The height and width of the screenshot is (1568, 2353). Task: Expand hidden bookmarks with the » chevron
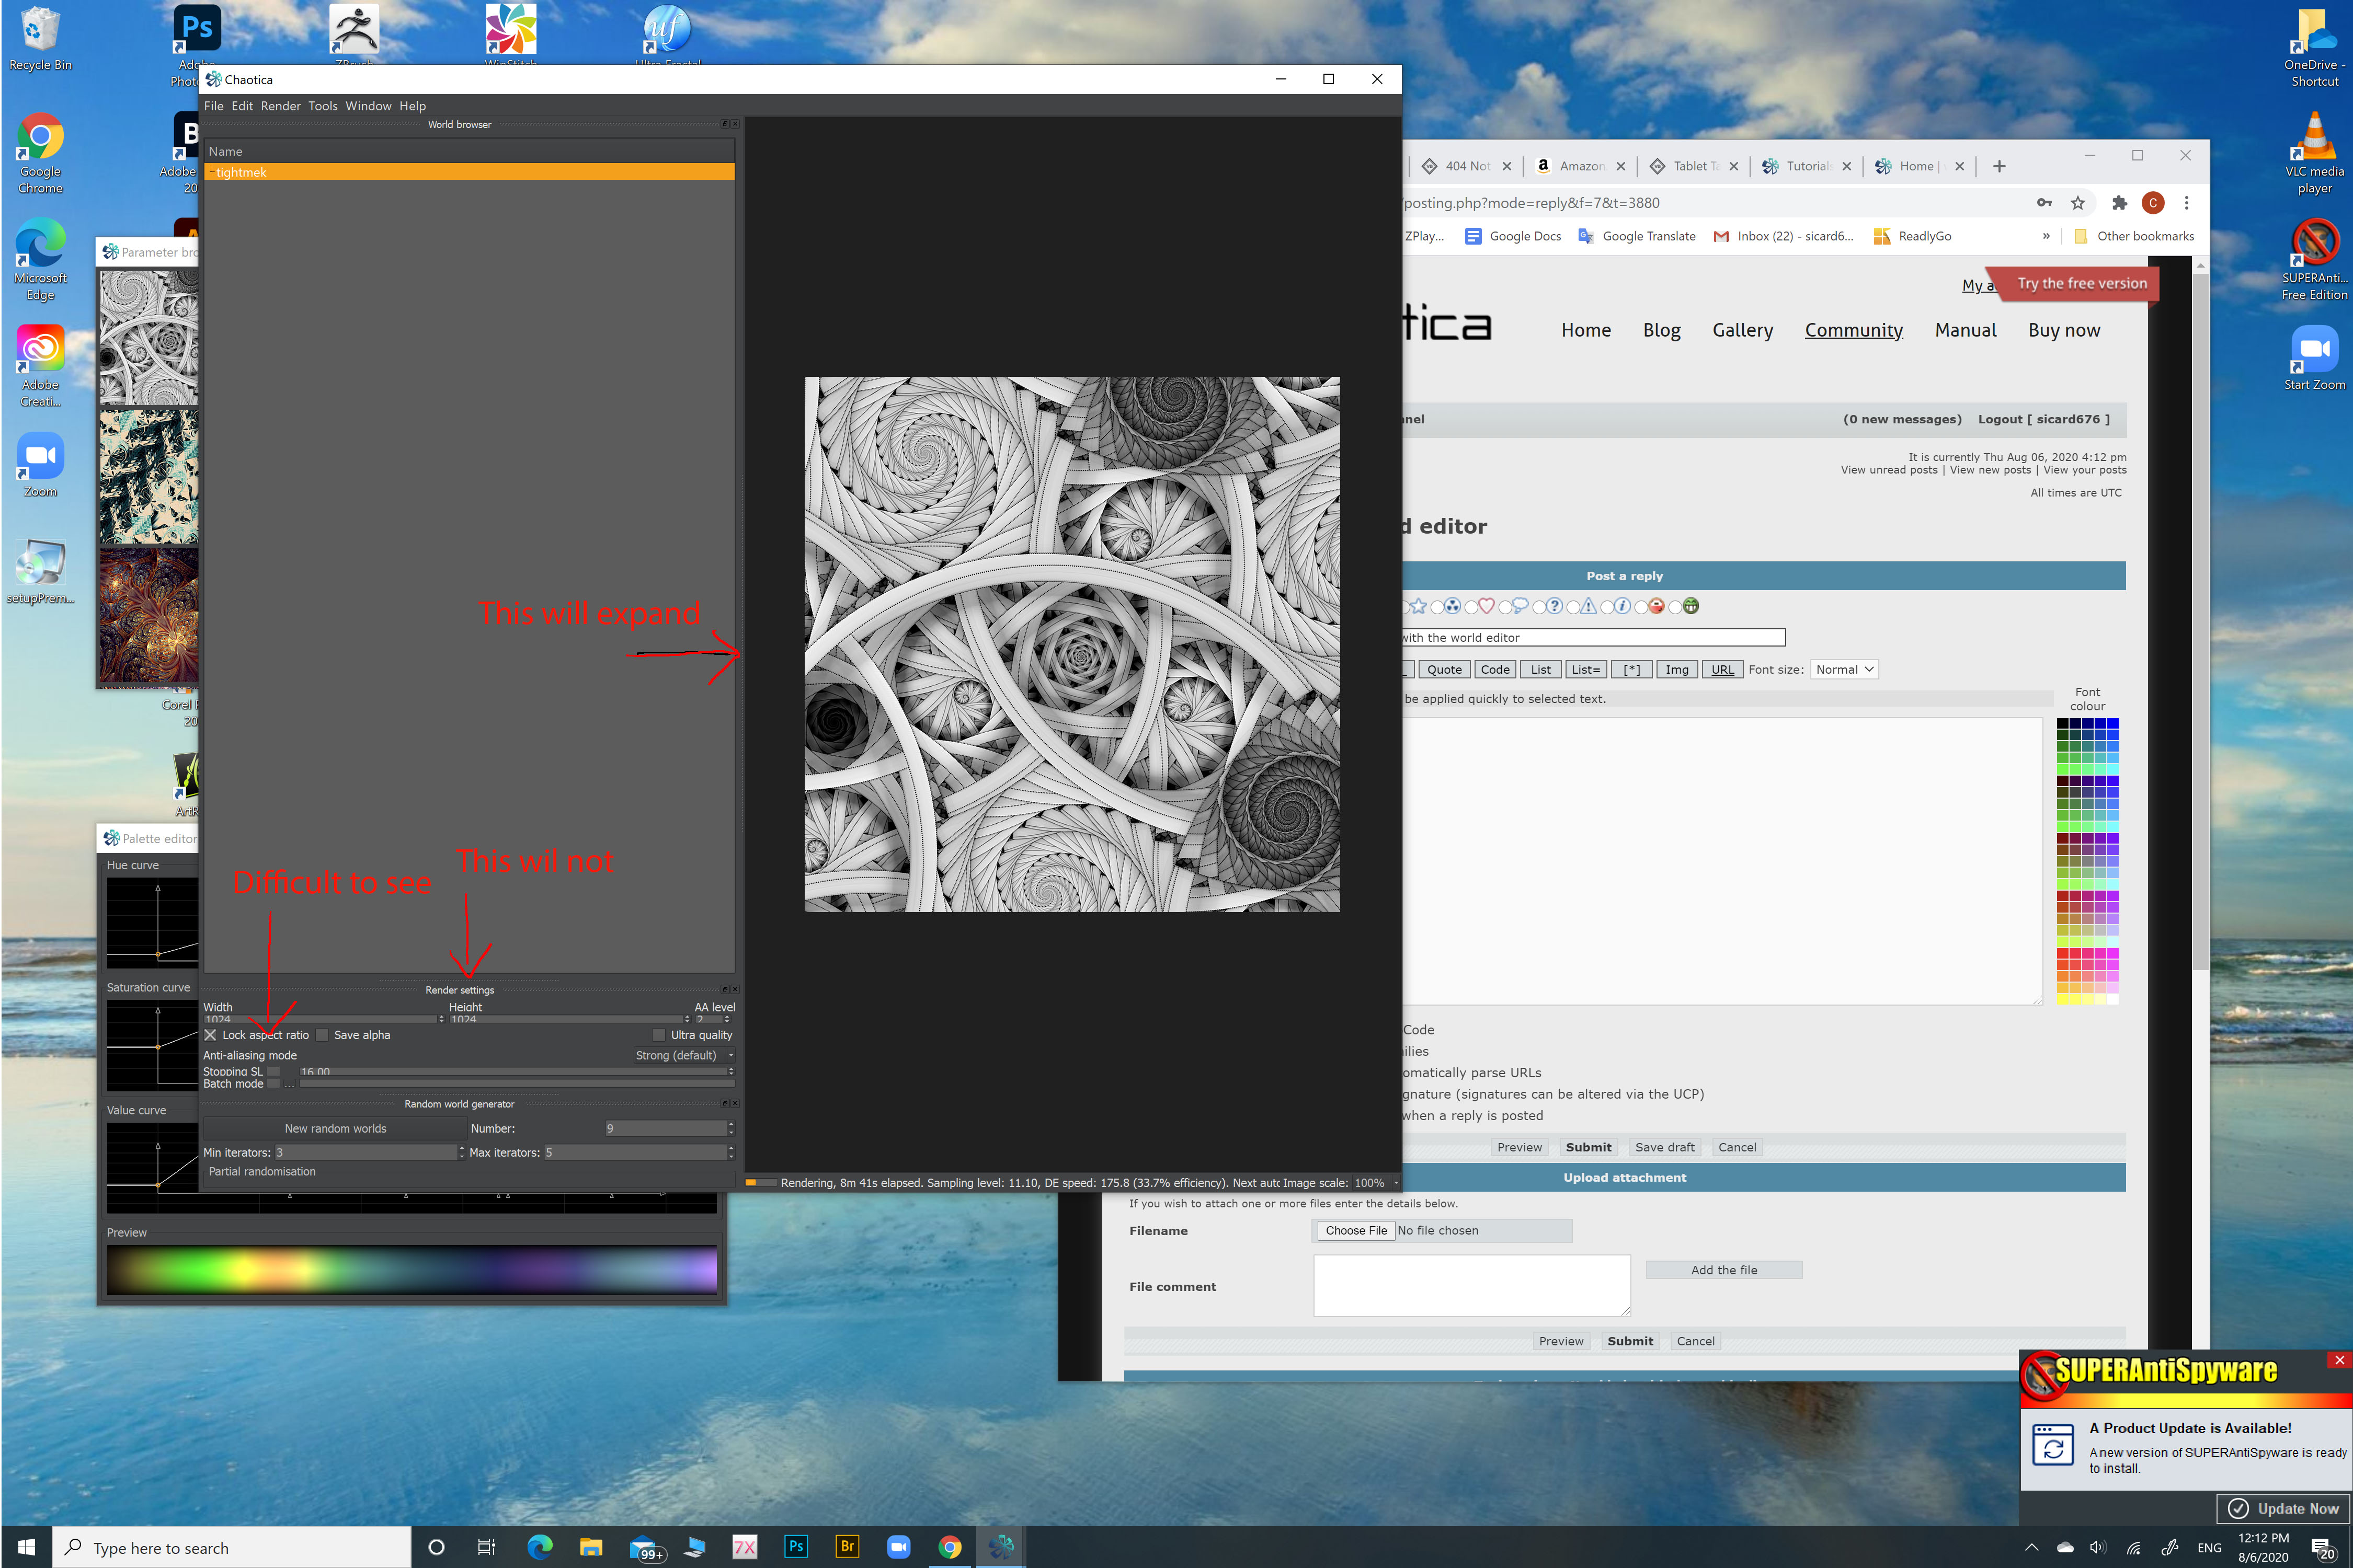[x=2046, y=236]
